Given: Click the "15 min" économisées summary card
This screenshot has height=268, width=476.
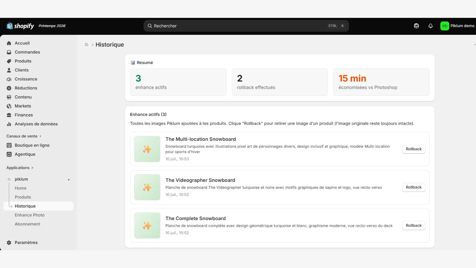Looking at the screenshot, I should coord(381,82).
